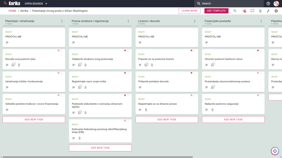282x158 pixels.
Task: Click attachment icon on Registrirajte naziv svoje tvrtke
Action: (86, 87)
